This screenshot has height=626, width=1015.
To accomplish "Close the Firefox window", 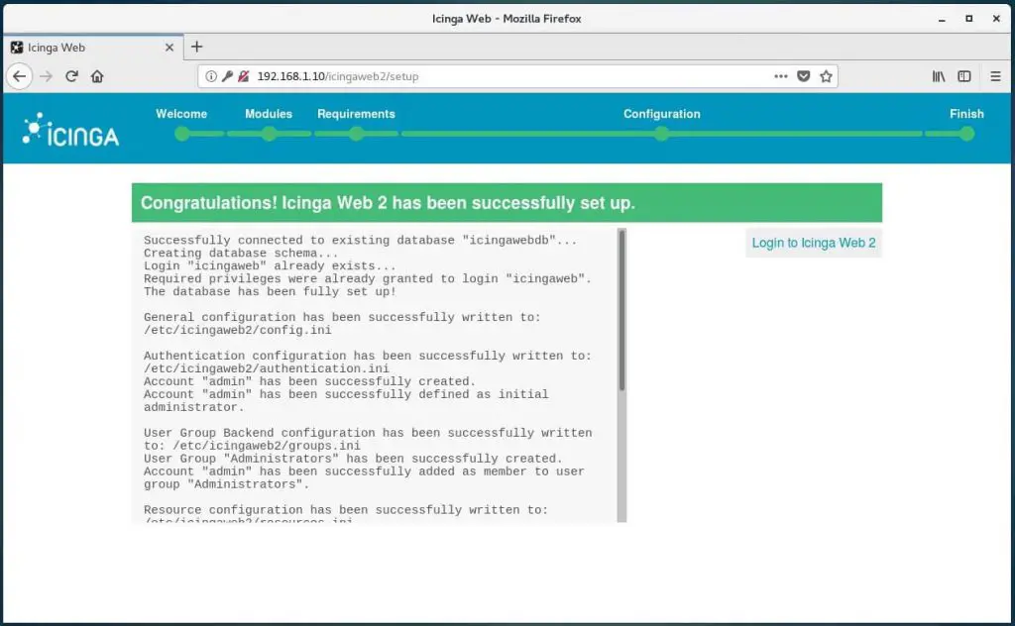I will [x=996, y=19].
